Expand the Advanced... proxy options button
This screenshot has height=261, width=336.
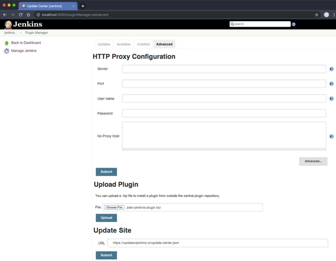[313, 161]
